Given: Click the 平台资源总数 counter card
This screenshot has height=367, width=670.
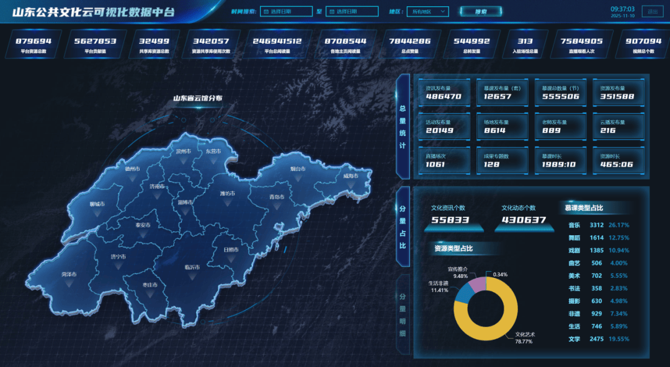Looking at the screenshot, I should (33, 45).
